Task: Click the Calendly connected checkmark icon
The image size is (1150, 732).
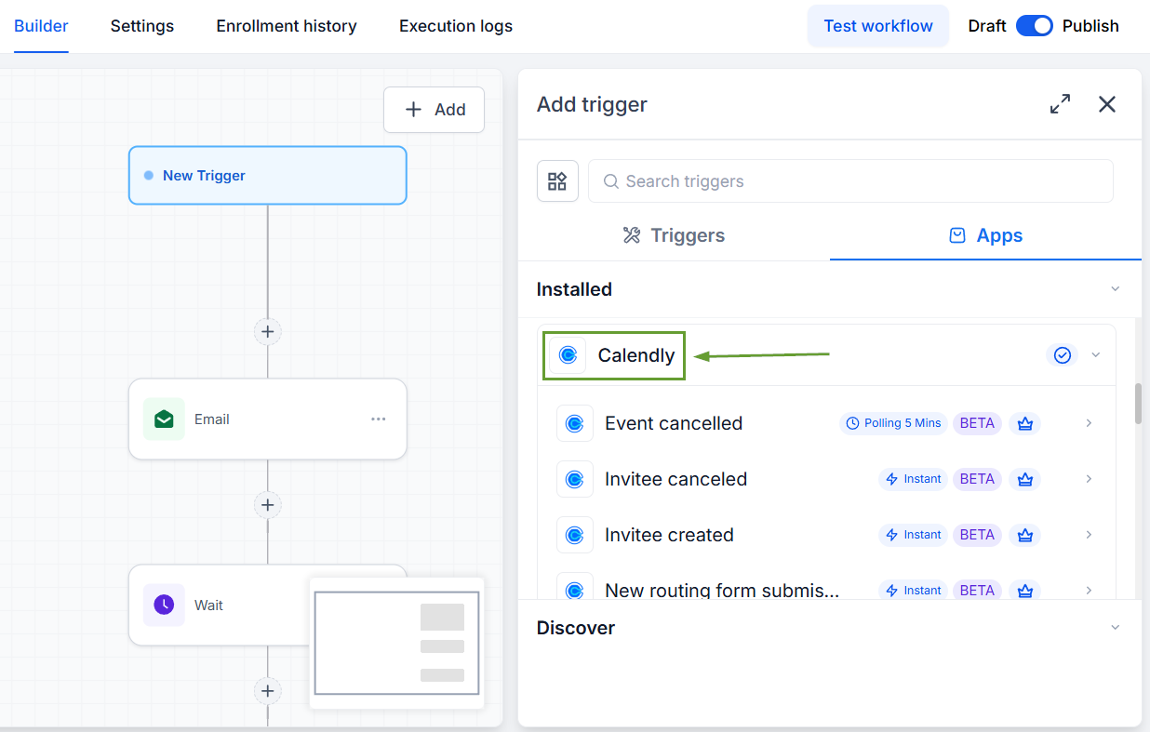Action: tap(1063, 355)
